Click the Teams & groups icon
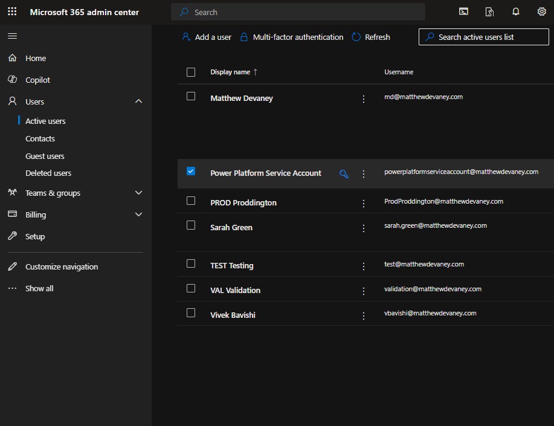This screenshot has height=426, width=554. [x=12, y=192]
